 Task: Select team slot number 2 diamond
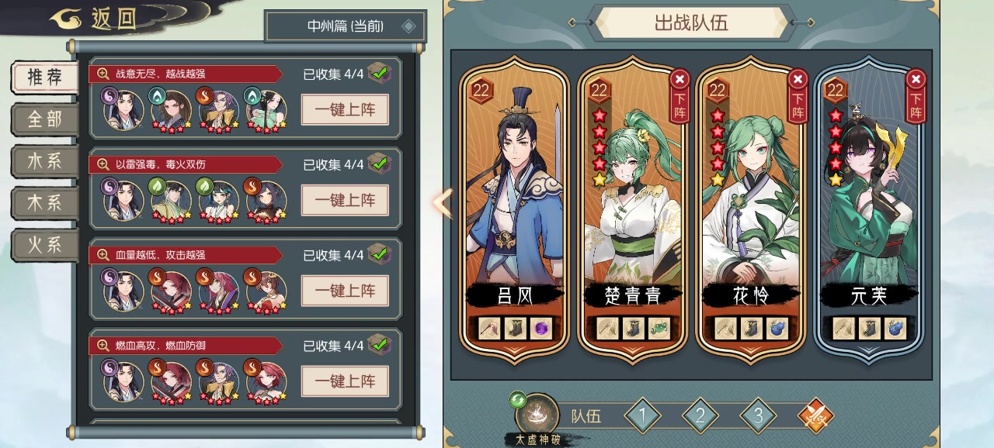(700, 416)
